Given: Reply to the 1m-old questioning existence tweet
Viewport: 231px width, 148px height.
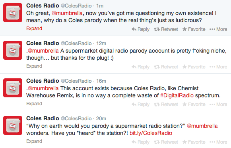Looking at the screenshot, I should (x=140, y=29).
